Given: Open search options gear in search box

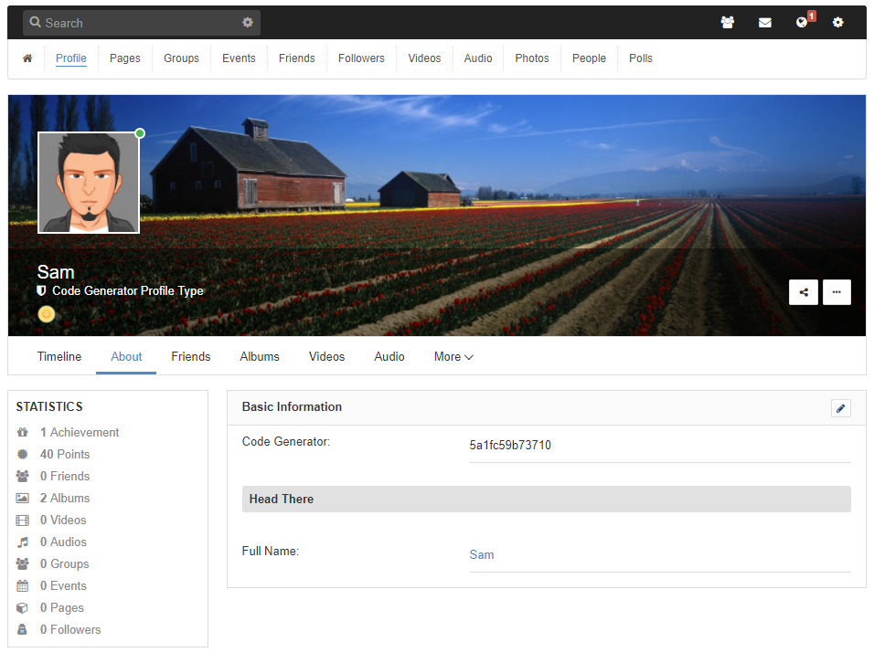Looking at the screenshot, I should tap(248, 23).
